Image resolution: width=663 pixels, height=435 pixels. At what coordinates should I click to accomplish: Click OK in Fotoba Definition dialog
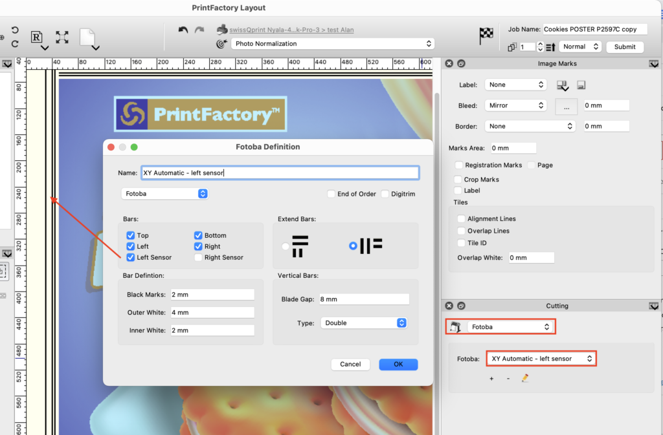coord(398,364)
